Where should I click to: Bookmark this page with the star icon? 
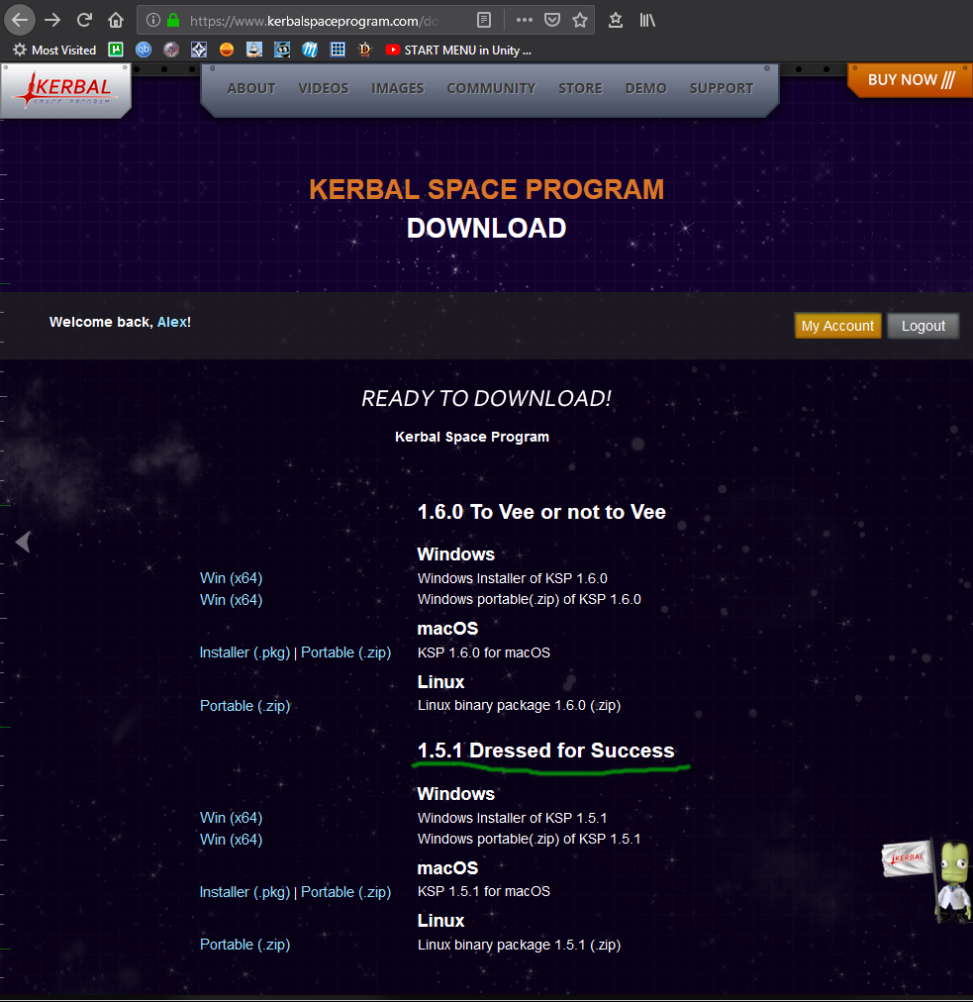580,20
